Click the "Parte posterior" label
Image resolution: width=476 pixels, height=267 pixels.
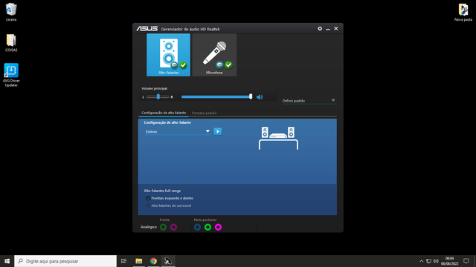pyautogui.click(x=205, y=220)
